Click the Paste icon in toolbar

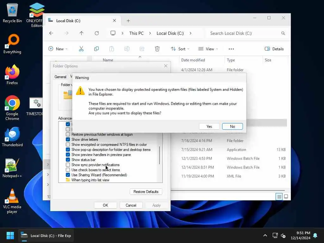tap(112, 49)
